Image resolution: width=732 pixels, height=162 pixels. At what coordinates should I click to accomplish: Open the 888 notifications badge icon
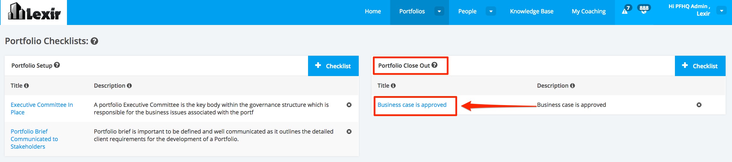(x=644, y=10)
